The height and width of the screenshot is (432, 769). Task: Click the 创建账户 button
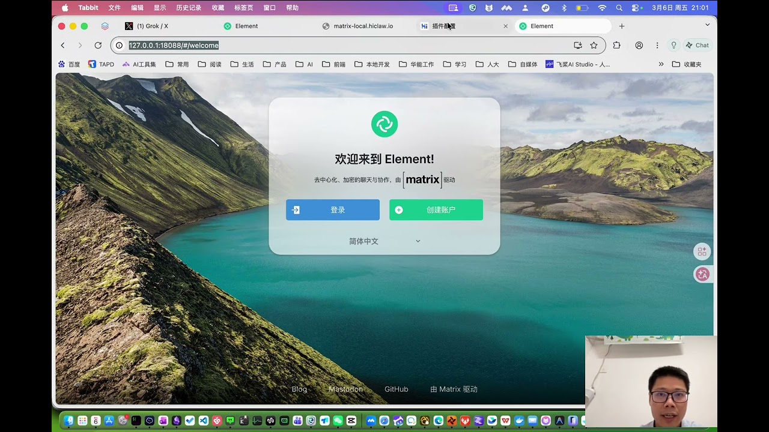436,210
